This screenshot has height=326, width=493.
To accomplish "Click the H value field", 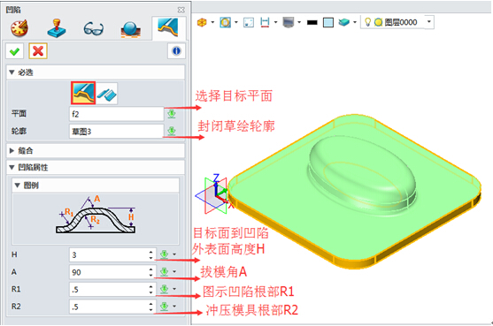I will point(109,254).
